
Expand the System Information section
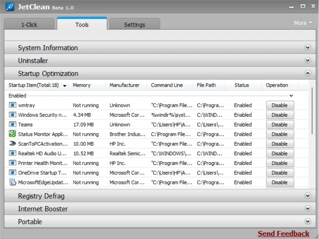pos(308,48)
